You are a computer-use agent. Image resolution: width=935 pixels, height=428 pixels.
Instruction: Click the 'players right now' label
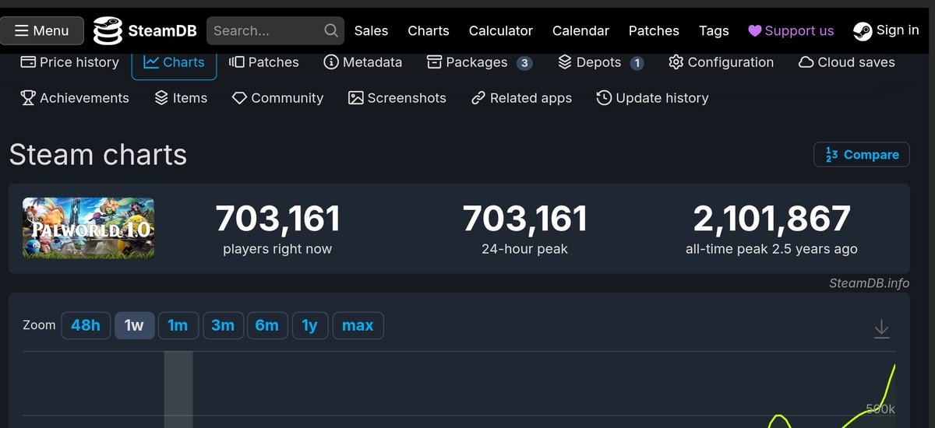click(277, 249)
